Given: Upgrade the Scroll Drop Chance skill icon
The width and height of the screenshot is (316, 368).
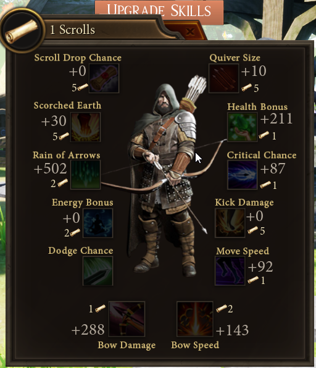Looking at the screenshot, I should coord(104,78).
